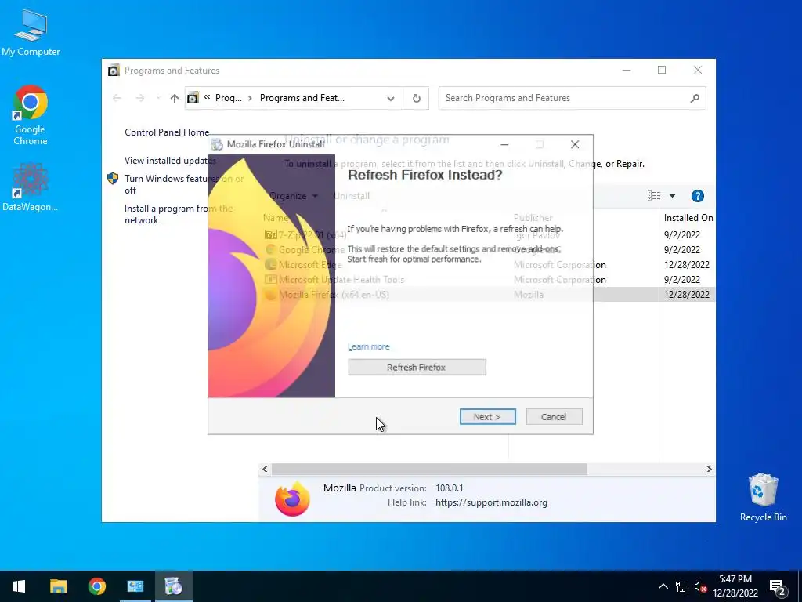Click the change view icon

pos(654,195)
